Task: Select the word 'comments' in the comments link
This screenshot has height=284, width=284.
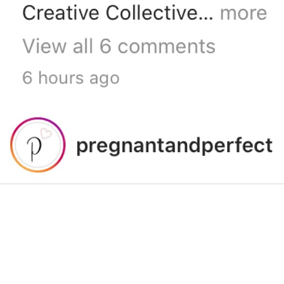Action: point(166,47)
